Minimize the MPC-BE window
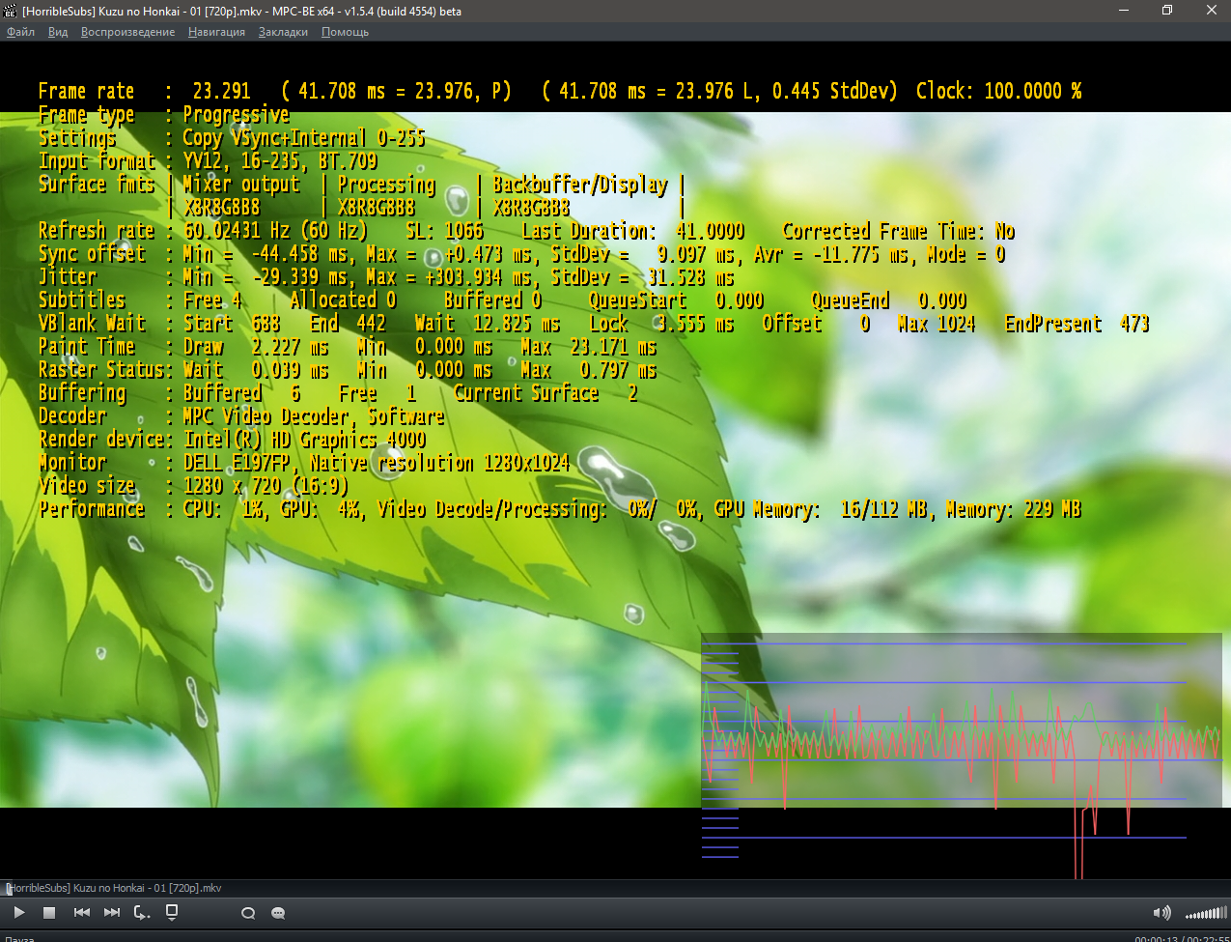The image size is (1231, 942). point(1123,11)
